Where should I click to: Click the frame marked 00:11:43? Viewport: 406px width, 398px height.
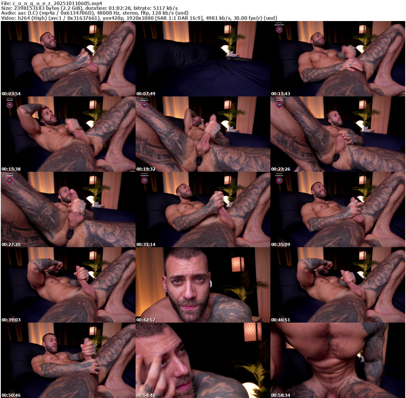[338, 59]
